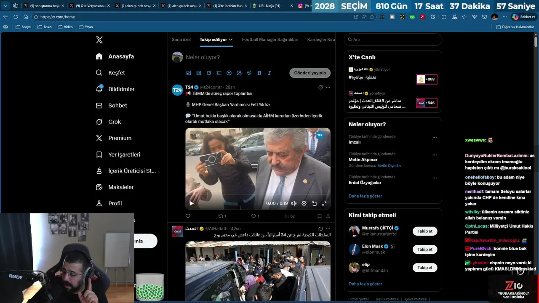Toggle picture-in-picture on the video

pyautogui.click(x=314, y=204)
